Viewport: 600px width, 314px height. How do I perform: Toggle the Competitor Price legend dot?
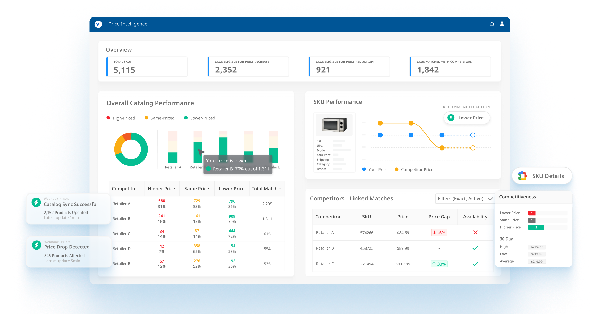(397, 169)
